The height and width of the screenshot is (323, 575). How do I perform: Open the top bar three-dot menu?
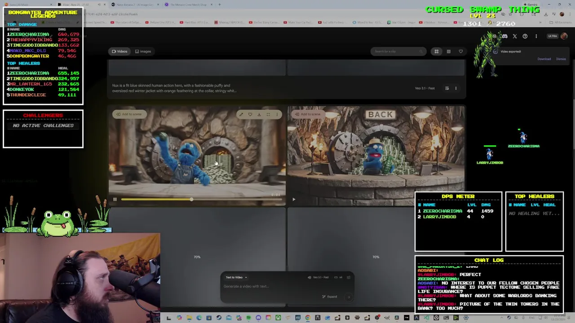coord(536,36)
